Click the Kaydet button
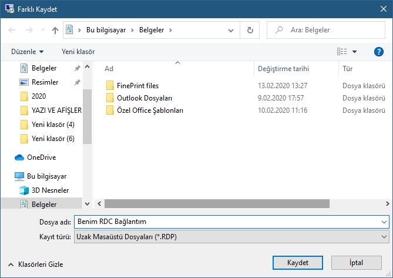Viewport: 393px width, 278px height. [297, 263]
